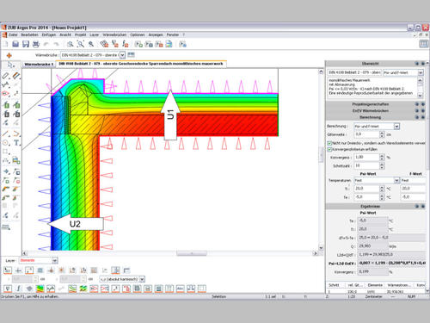Select the circle tool in the left toolbox
The width and height of the screenshot is (430, 323).
point(6,143)
